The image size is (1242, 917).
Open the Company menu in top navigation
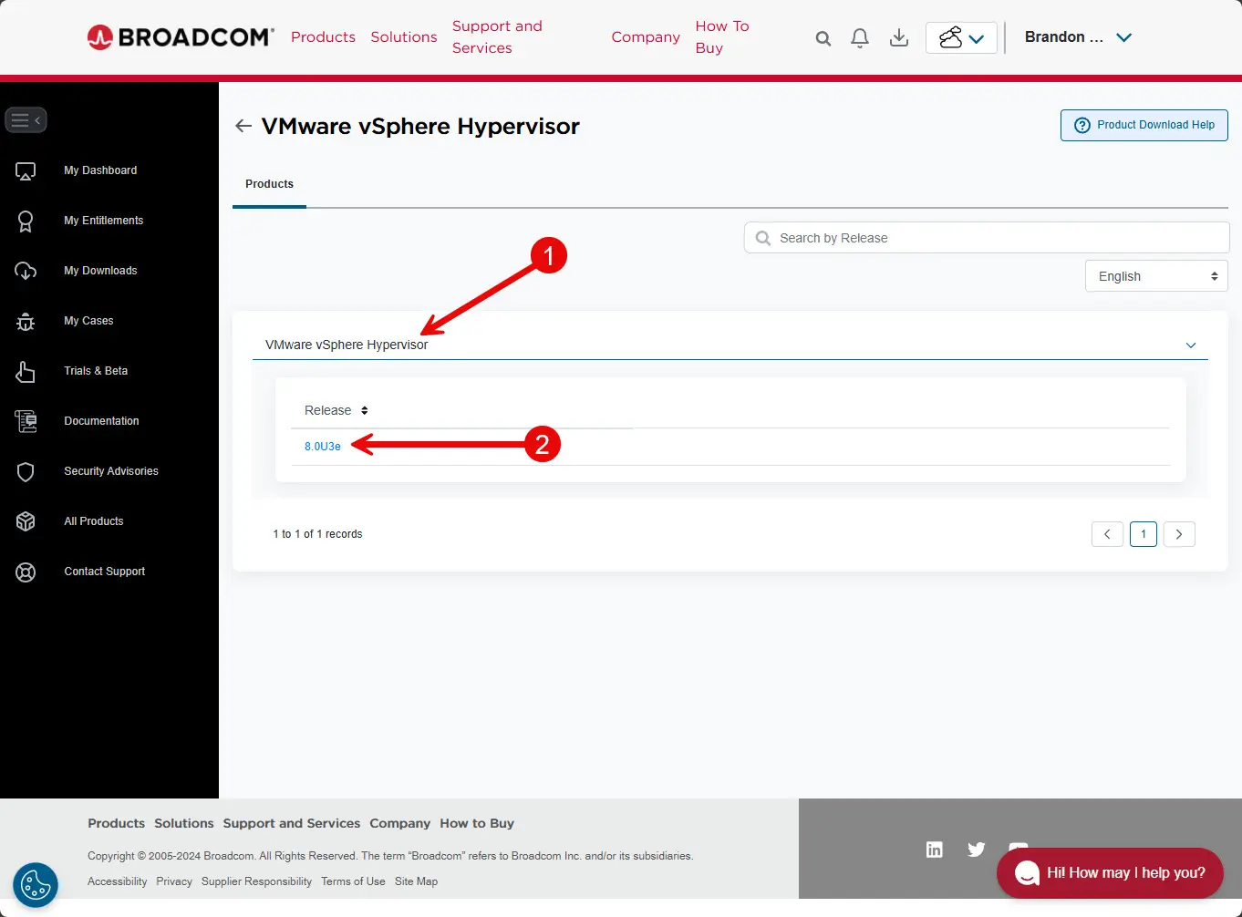pyautogui.click(x=646, y=37)
